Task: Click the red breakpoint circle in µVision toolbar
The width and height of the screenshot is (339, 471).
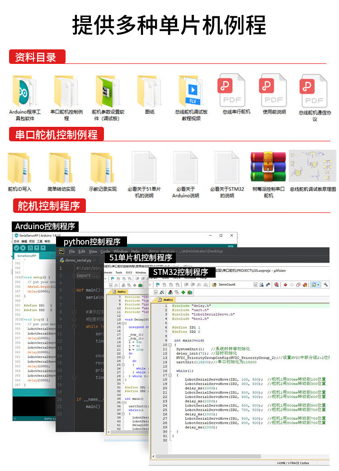Action: pos(285,284)
